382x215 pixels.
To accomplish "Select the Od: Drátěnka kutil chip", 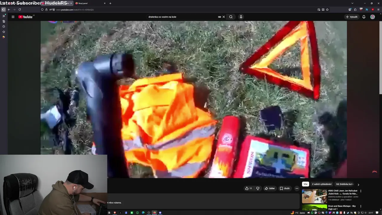I will tap(345, 184).
